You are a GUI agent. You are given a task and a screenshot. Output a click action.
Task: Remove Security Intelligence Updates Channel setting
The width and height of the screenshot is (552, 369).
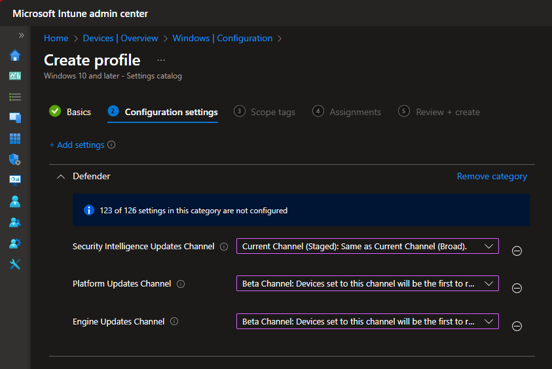click(x=517, y=251)
